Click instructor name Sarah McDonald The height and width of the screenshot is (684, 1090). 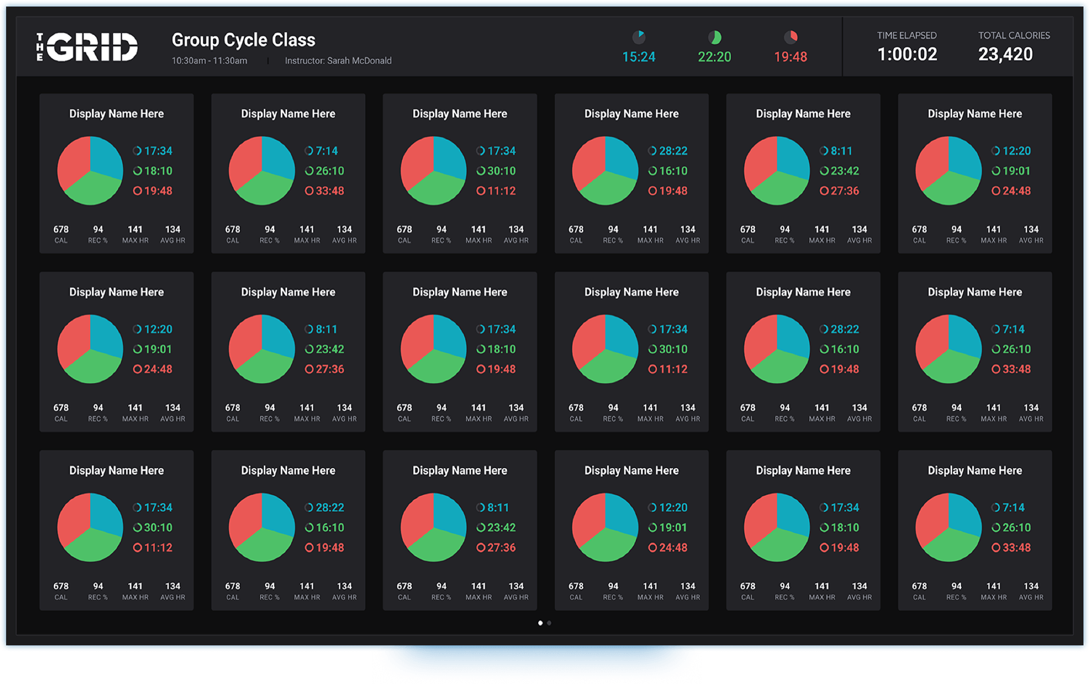click(338, 61)
